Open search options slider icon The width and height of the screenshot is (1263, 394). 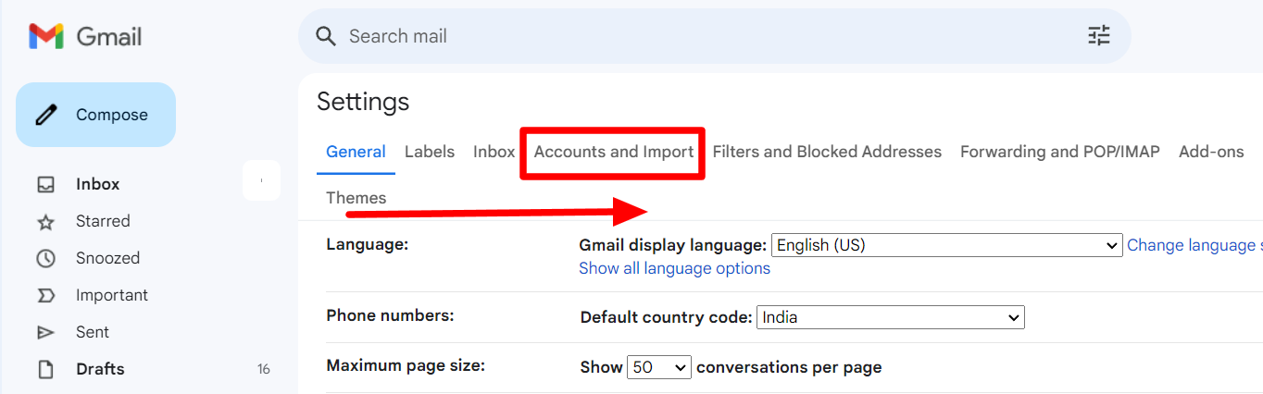coord(1098,36)
